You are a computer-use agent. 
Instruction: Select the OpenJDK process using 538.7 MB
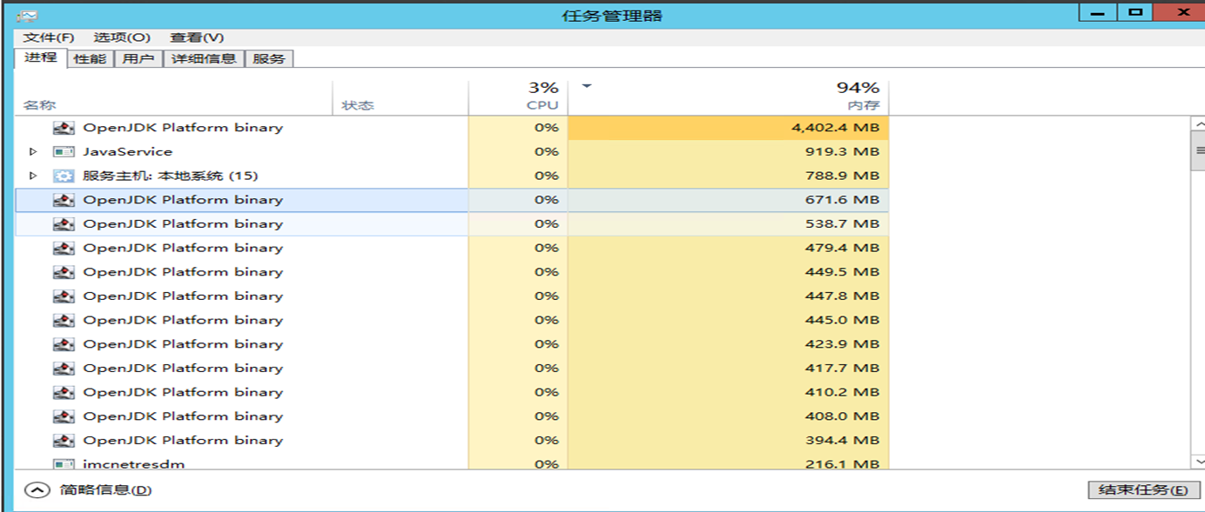click(183, 224)
